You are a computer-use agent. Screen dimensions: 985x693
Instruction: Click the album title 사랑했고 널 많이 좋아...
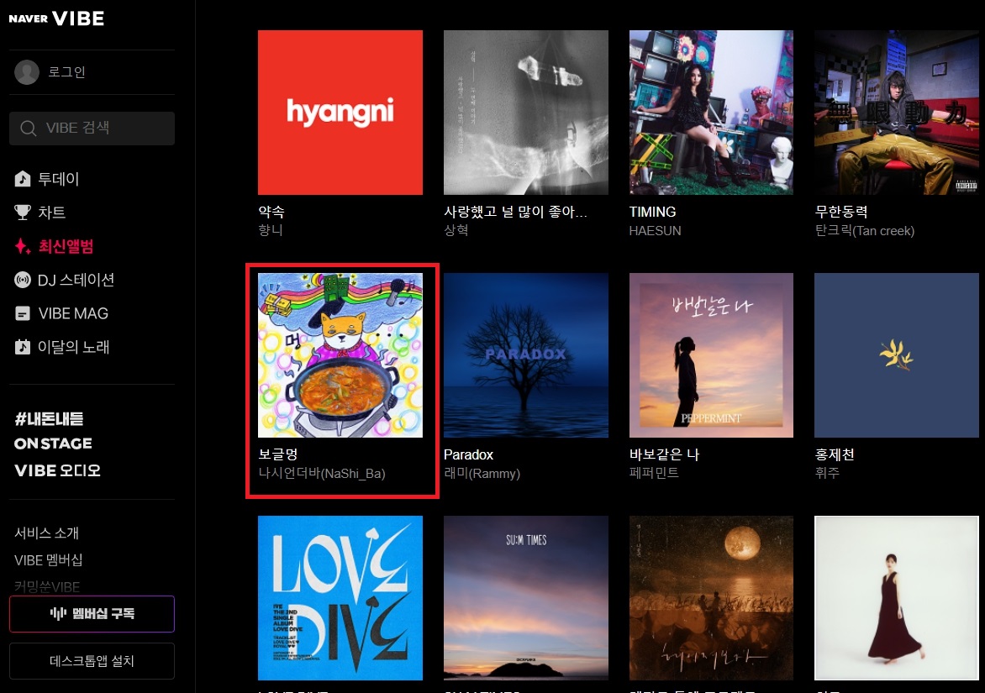[x=515, y=212]
